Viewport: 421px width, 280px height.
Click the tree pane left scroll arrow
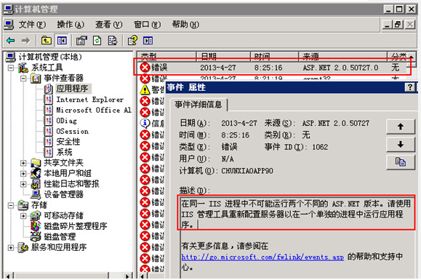pyautogui.click(x=8, y=276)
